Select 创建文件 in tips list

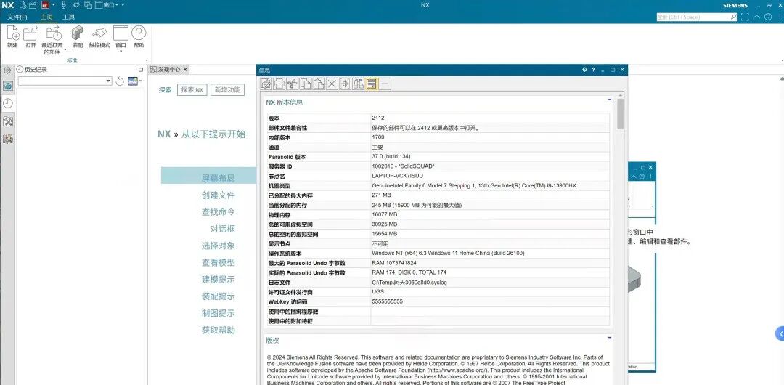[x=218, y=195]
